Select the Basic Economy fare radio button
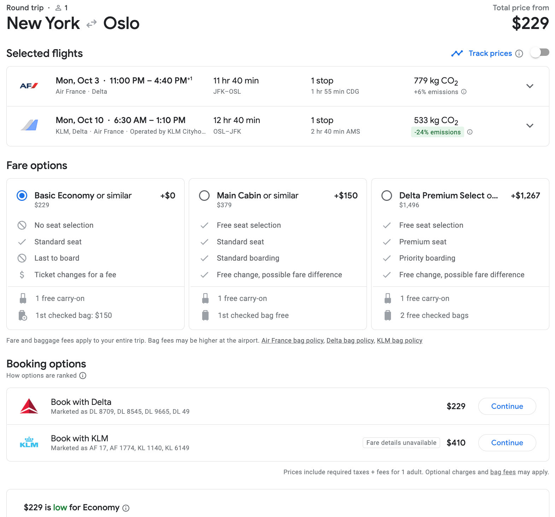Image resolution: width=555 pixels, height=517 pixels. tap(22, 196)
